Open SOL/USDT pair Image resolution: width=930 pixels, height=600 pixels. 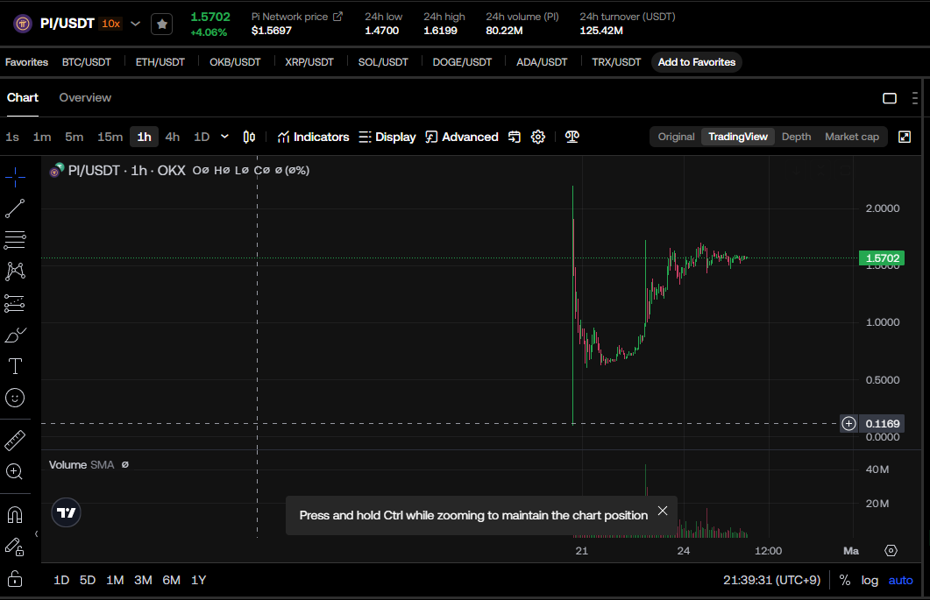point(383,62)
